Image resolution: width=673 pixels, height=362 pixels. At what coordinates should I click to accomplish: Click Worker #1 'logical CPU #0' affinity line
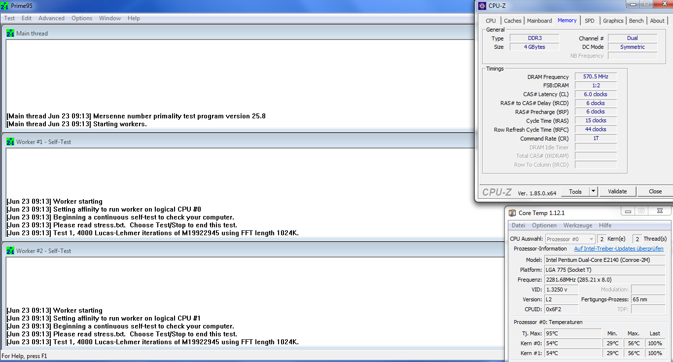click(104, 210)
